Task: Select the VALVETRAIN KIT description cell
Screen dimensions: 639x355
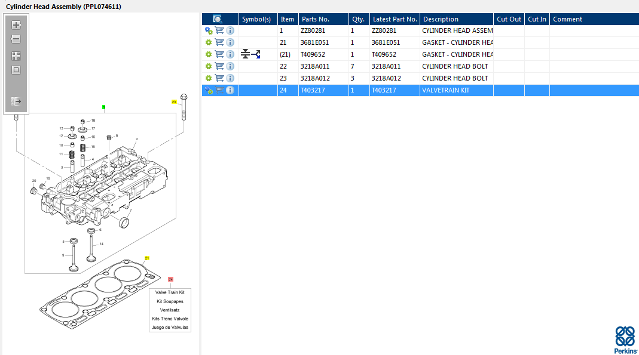Action: pos(457,90)
